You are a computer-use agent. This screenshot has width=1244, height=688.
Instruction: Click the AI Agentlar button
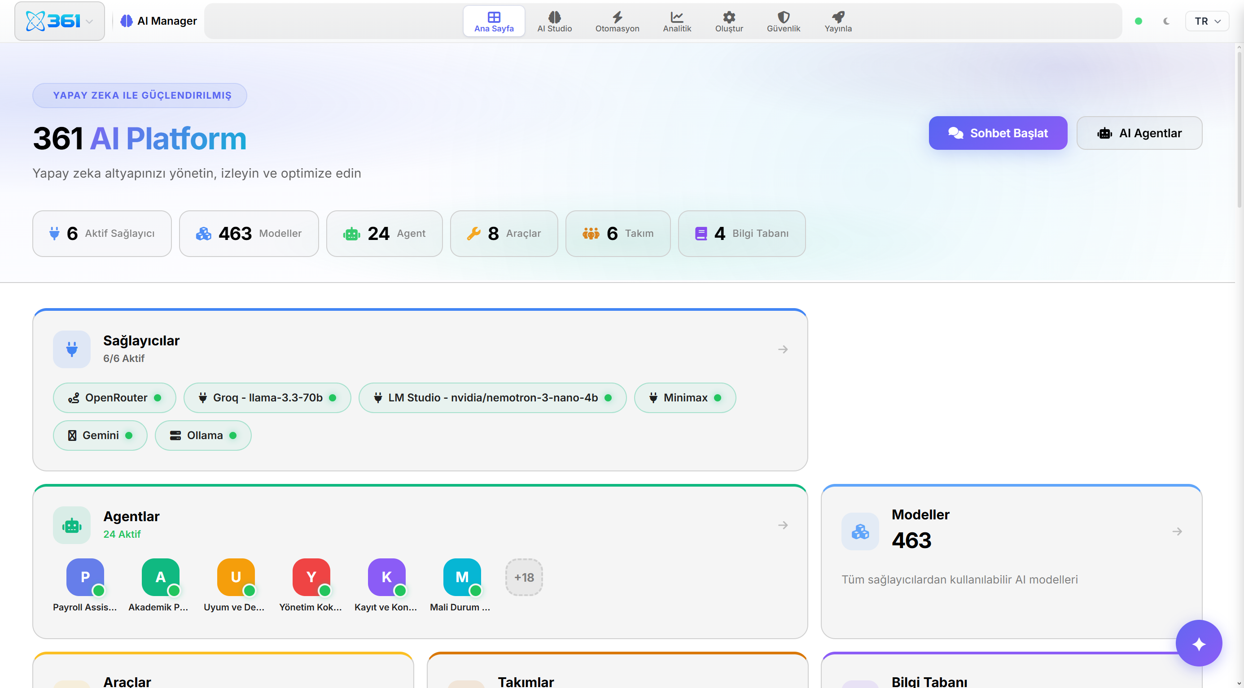[1139, 133]
